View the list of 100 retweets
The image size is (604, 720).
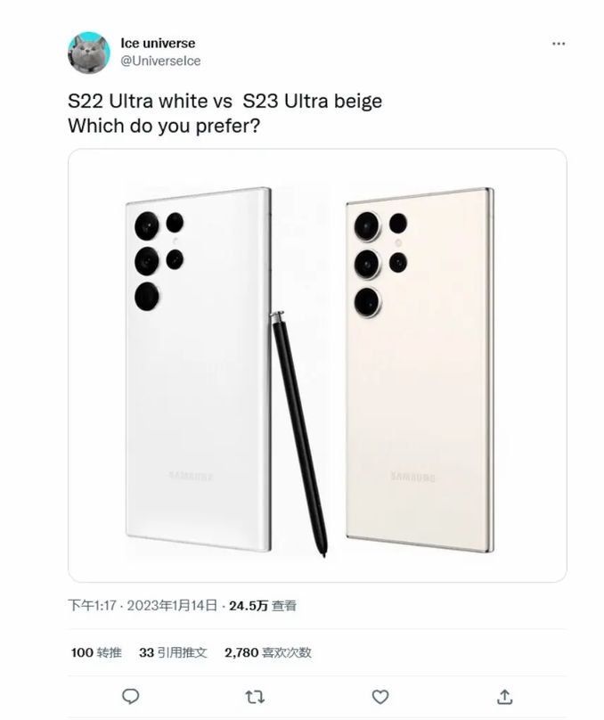click(96, 652)
